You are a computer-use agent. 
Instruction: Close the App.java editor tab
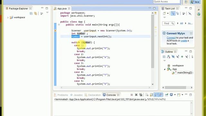coord(69,9)
